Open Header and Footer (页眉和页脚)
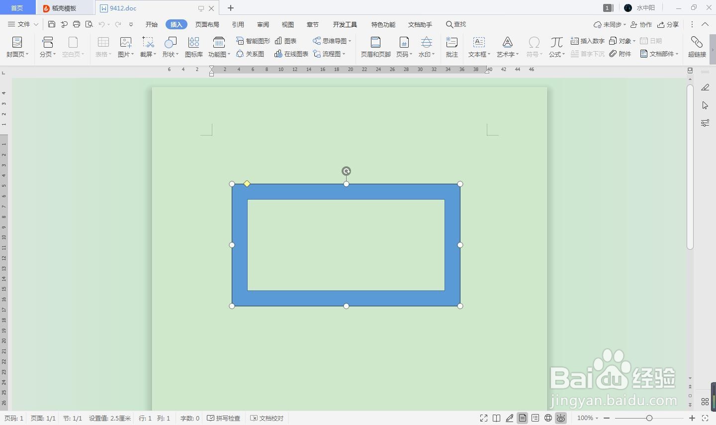The height and width of the screenshot is (425, 716). point(375,47)
